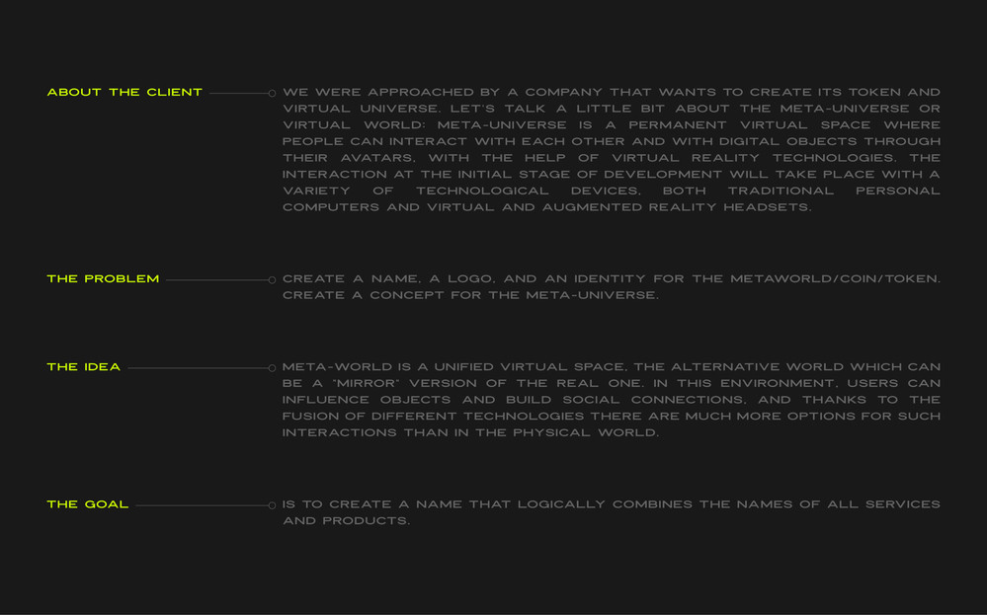This screenshot has width=987, height=615.
Task: Click the connector line after About the Client
Action: [237, 94]
